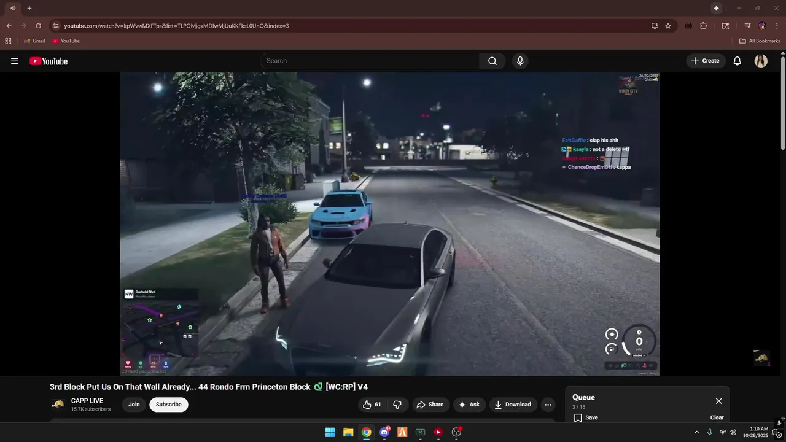Open the YouTube account avatar menu
Image resolution: width=786 pixels, height=442 pixels.
pos(761,61)
